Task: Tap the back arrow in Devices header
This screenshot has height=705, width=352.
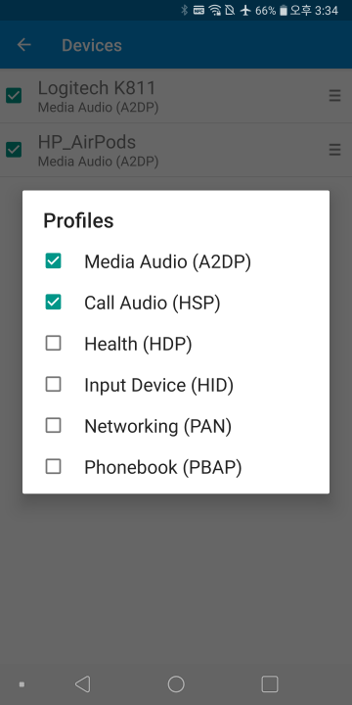Action: coord(23,45)
